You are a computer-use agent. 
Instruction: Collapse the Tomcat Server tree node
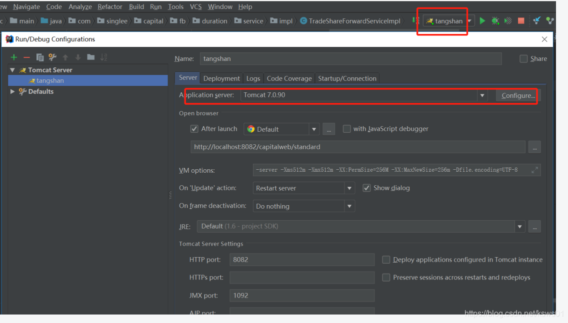click(12, 70)
